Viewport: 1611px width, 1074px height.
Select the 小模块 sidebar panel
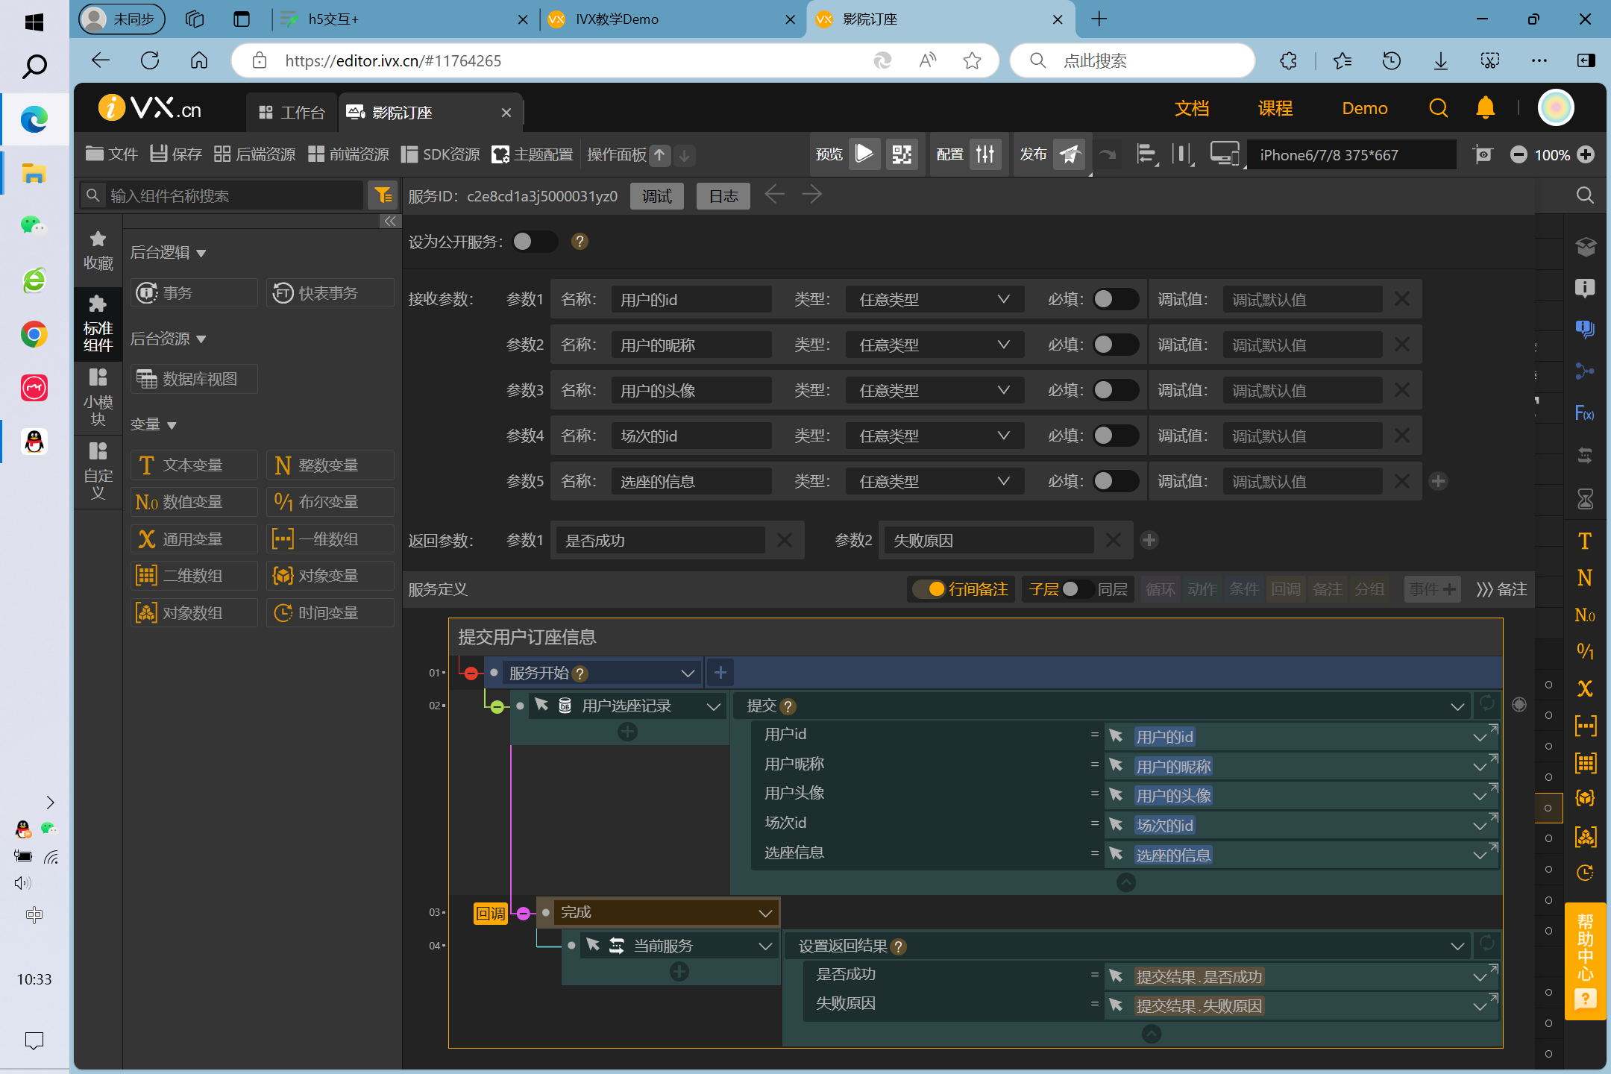(x=98, y=398)
